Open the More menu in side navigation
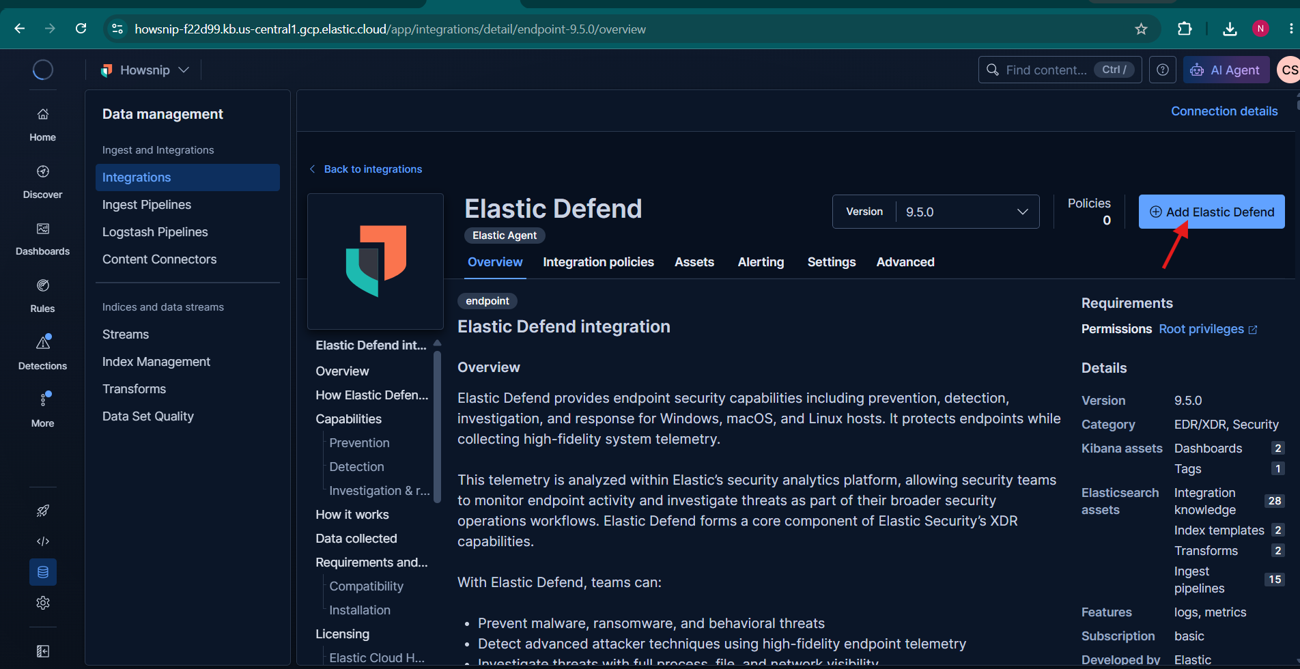 [42, 411]
